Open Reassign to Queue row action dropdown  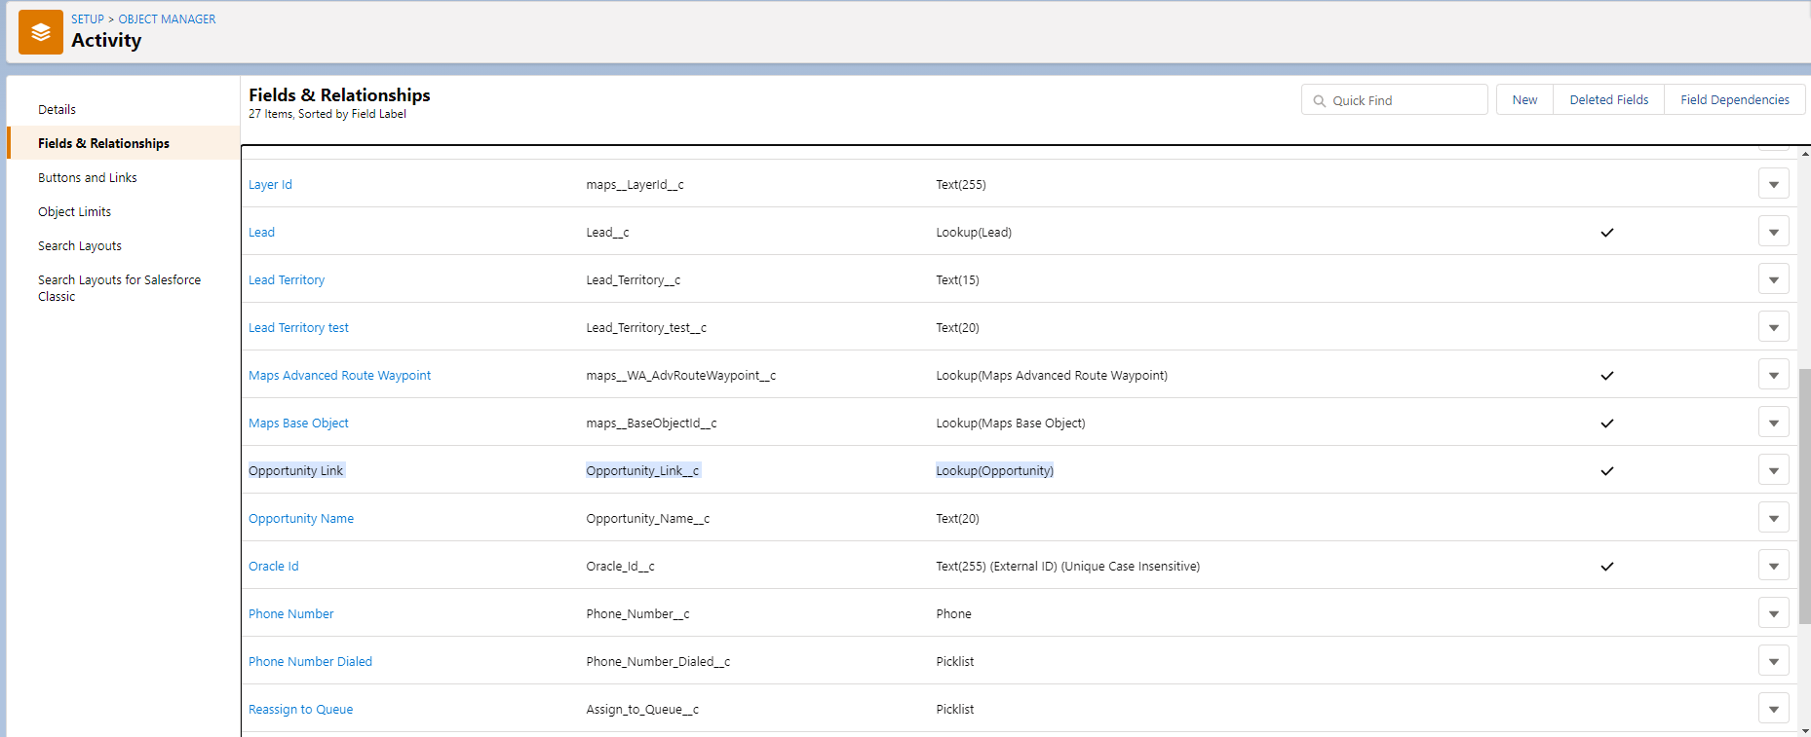(1773, 709)
